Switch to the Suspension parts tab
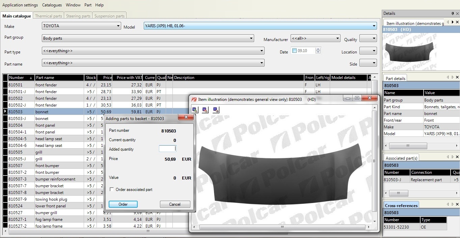 pyautogui.click(x=109, y=16)
